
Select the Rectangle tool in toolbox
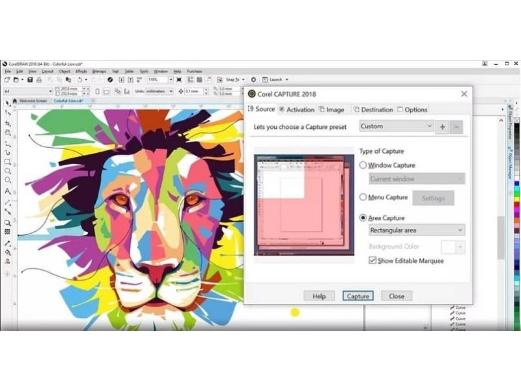[x=7, y=162]
